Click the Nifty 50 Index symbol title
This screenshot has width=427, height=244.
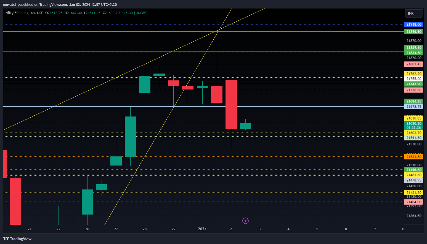pyautogui.click(x=17, y=13)
